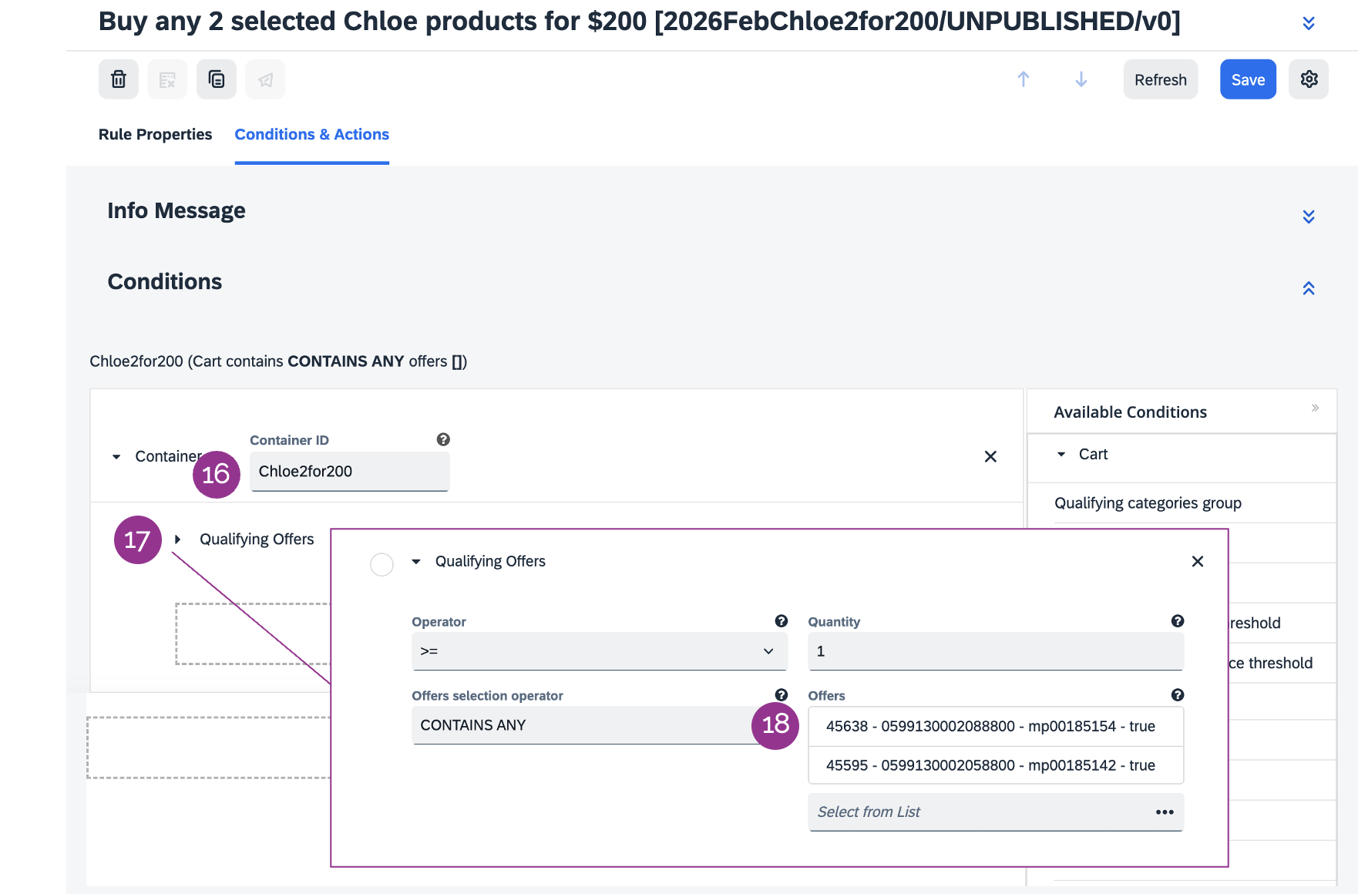The width and height of the screenshot is (1358, 894).
Task: Click the Container ID help icon
Action: click(443, 439)
